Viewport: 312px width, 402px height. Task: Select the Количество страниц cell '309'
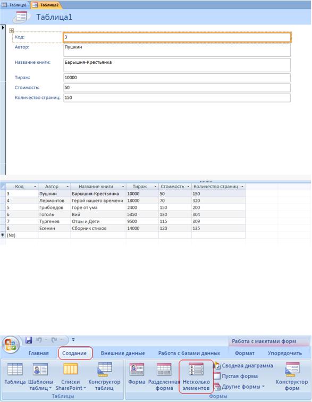coord(218,221)
